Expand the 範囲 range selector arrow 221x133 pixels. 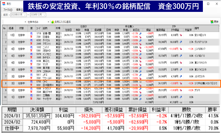pyautogui.click(x=9, y=14)
